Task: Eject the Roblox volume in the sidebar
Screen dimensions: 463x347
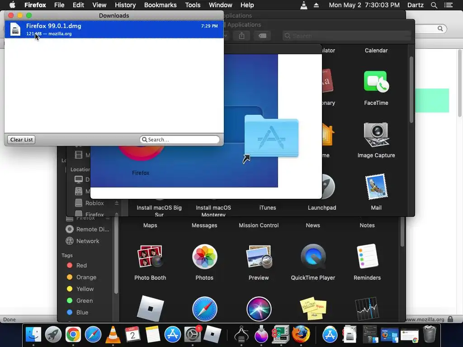Action: click(117, 203)
